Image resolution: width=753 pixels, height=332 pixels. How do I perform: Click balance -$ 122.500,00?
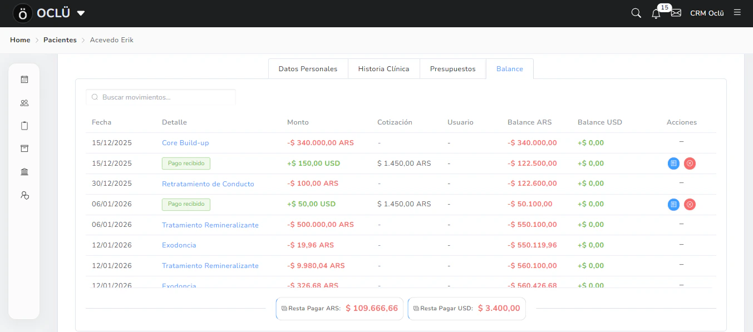[532, 163]
